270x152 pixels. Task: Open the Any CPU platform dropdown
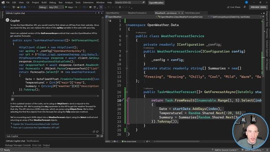pos(56,7)
